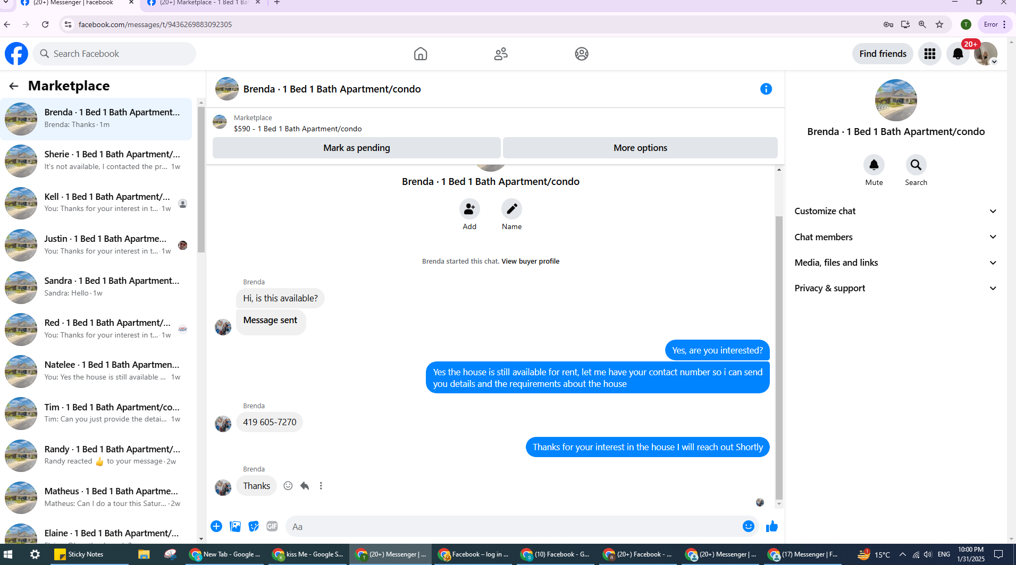
Task: Choose a sticker
Action: 254,526
